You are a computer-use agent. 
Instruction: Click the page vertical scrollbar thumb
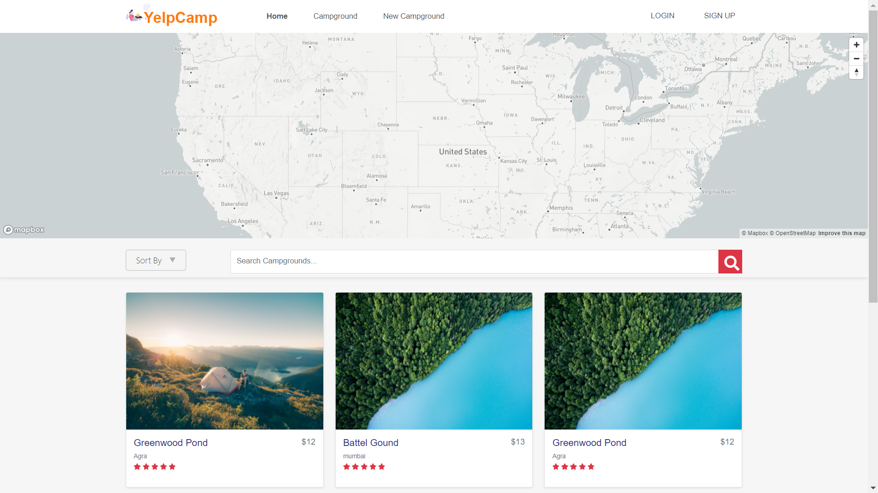[x=873, y=155]
